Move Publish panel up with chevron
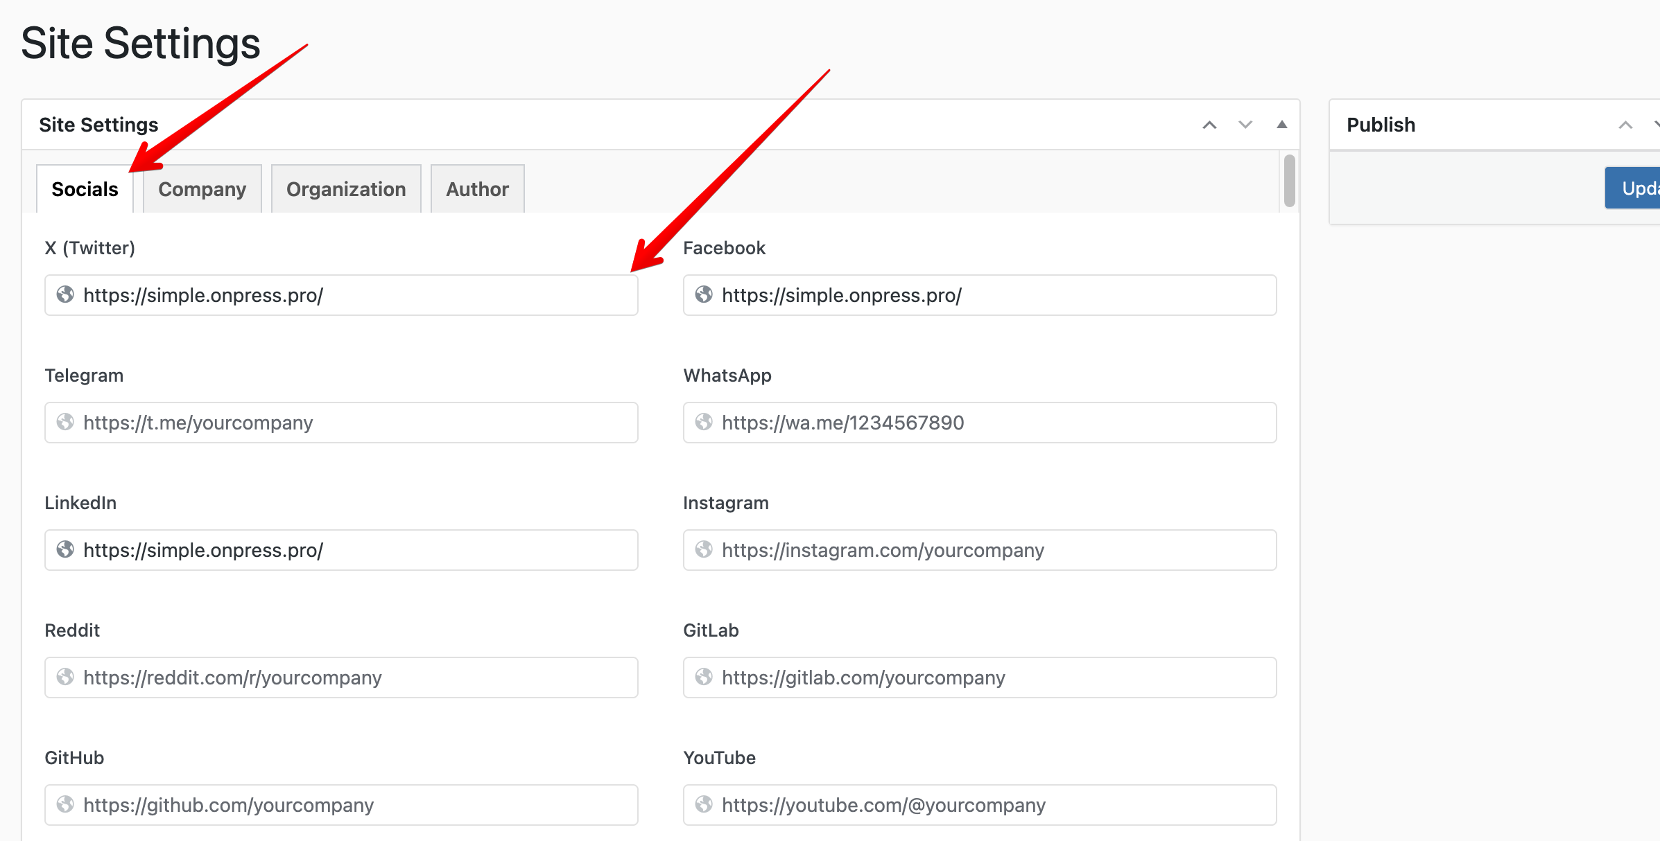Image resolution: width=1660 pixels, height=841 pixels. point(1625,125)
